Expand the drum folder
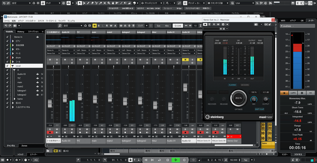This screenshot has width=317, height=163. tap(13, 57)
